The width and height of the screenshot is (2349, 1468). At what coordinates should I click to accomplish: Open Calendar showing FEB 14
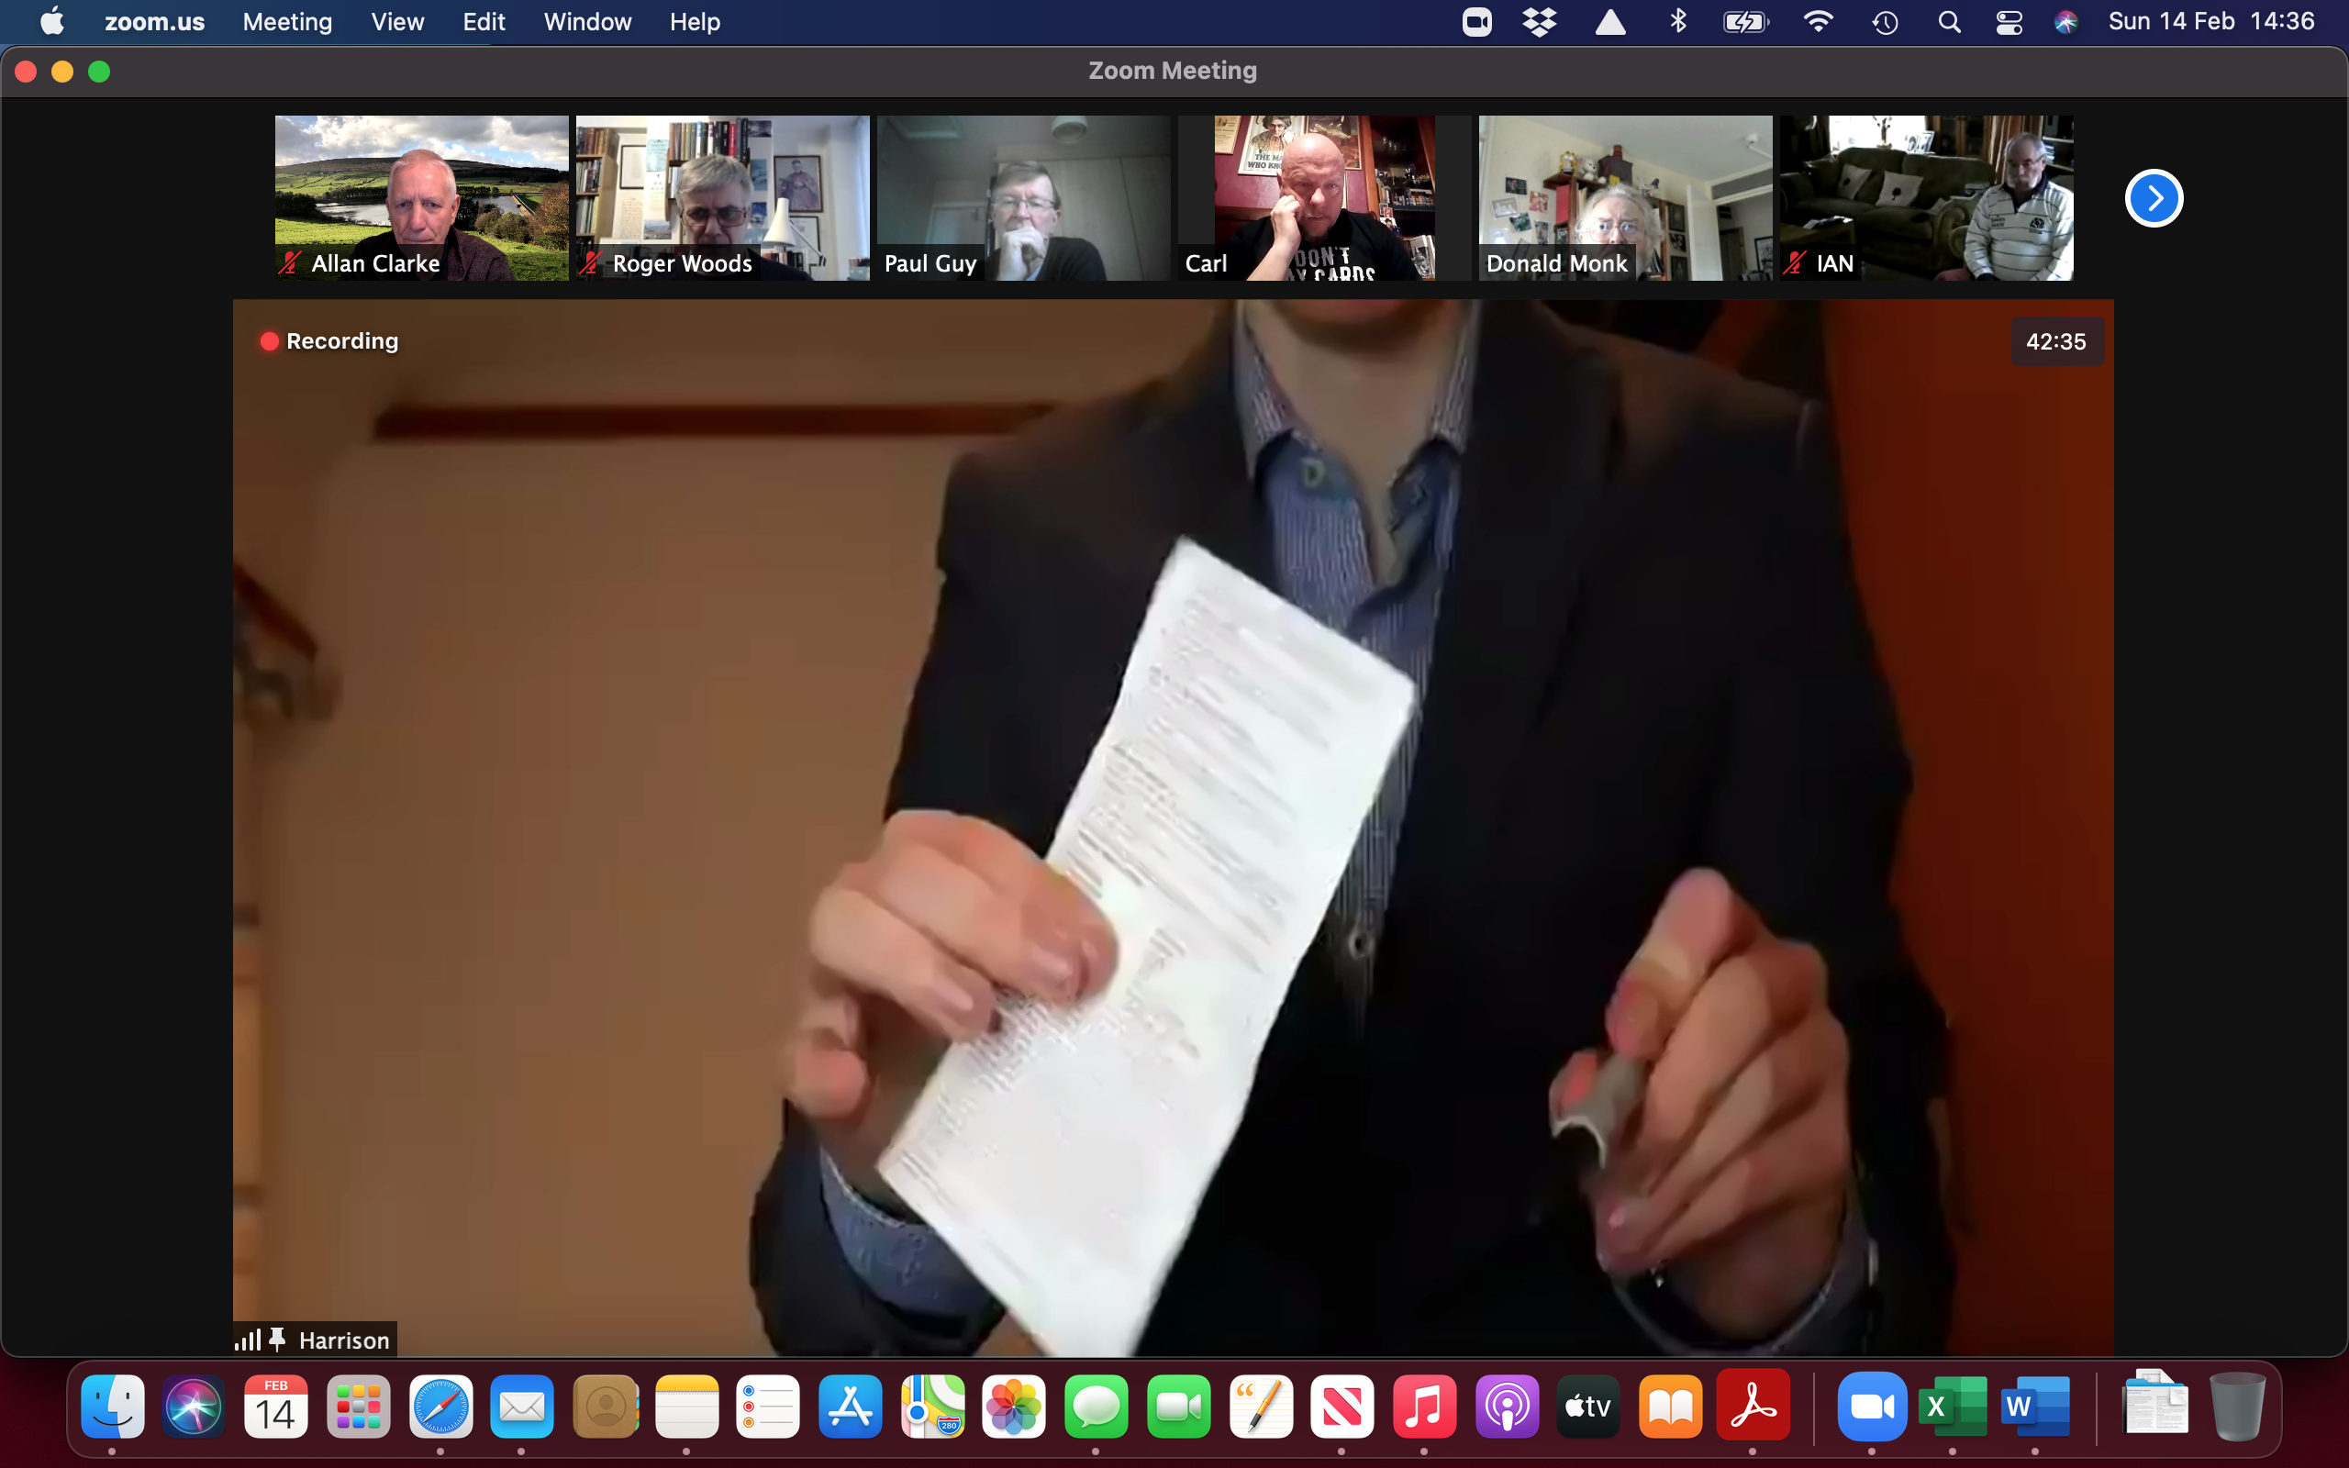[275, 1406]
